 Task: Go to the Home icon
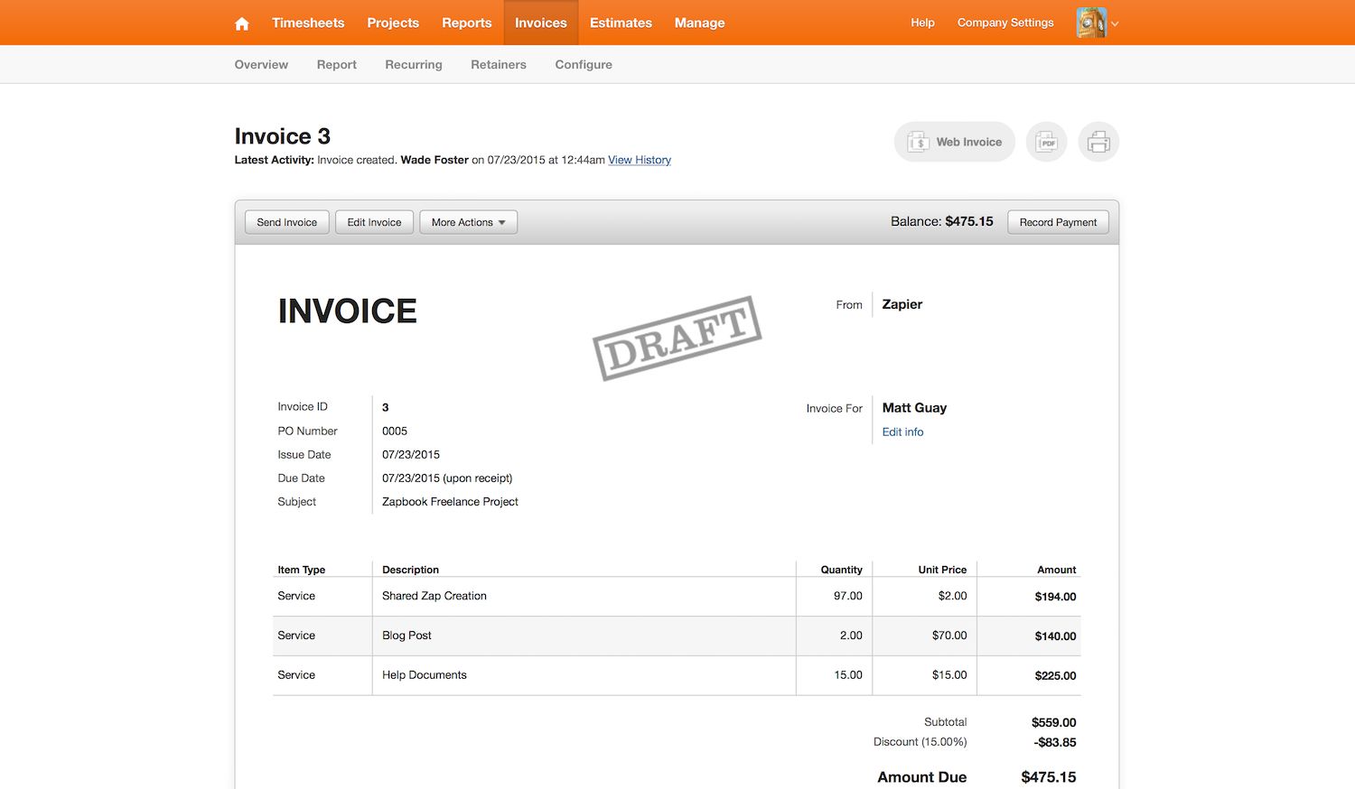click(x=242, y=23)
